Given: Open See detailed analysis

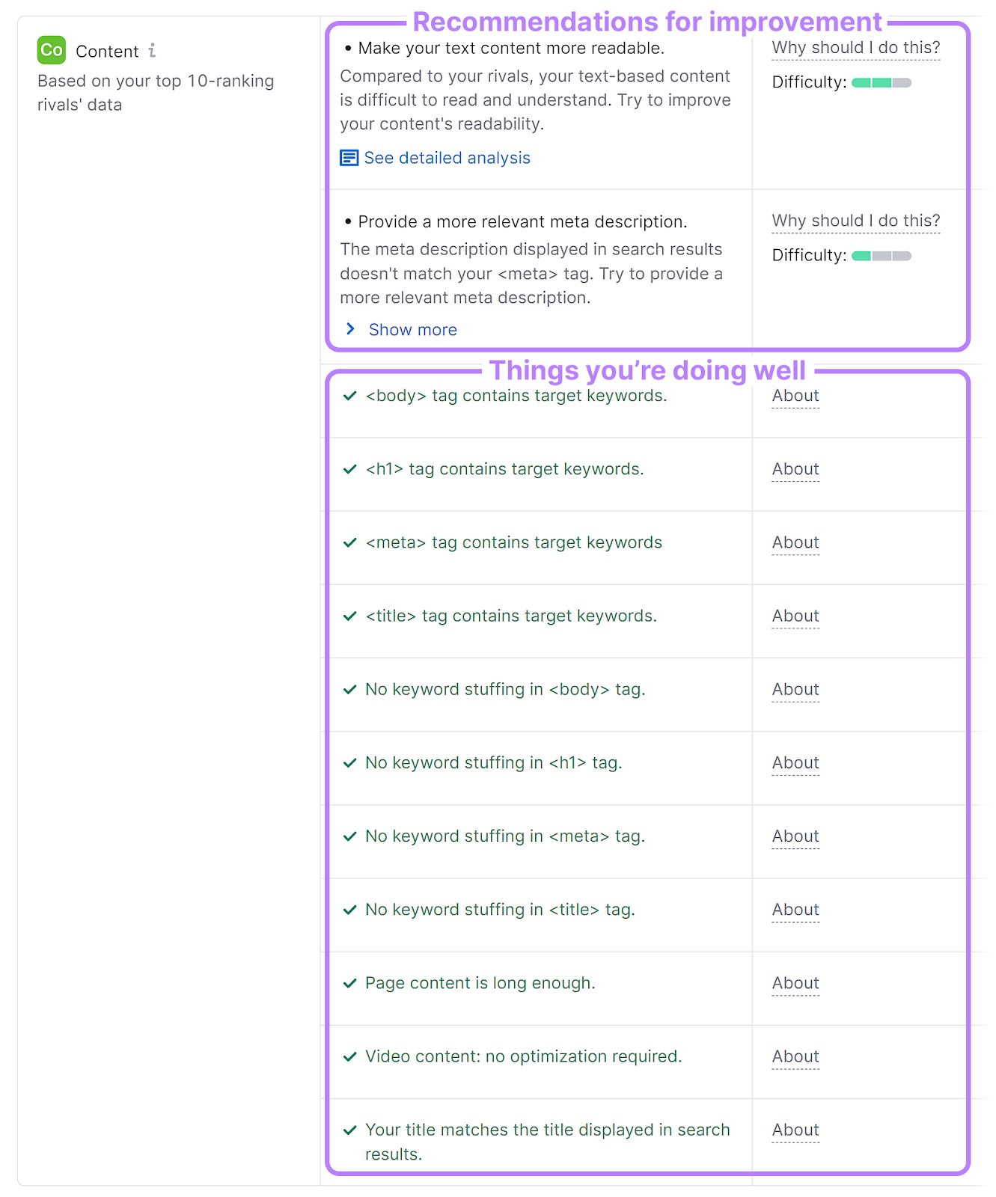Looking at the screenshot, I should click(446, 158).
